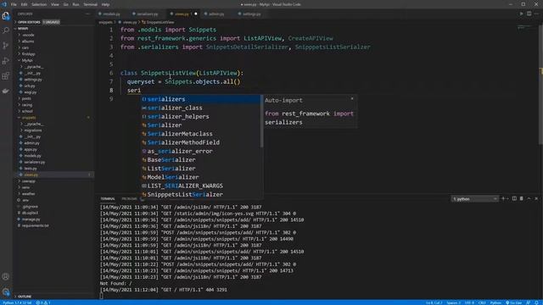
Task: Maximize the terminal panel size
Action: (x=529, y=199)
